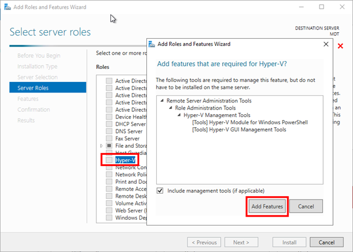
Task: Click the main wizard title bar icon
Action: (8, 7)
